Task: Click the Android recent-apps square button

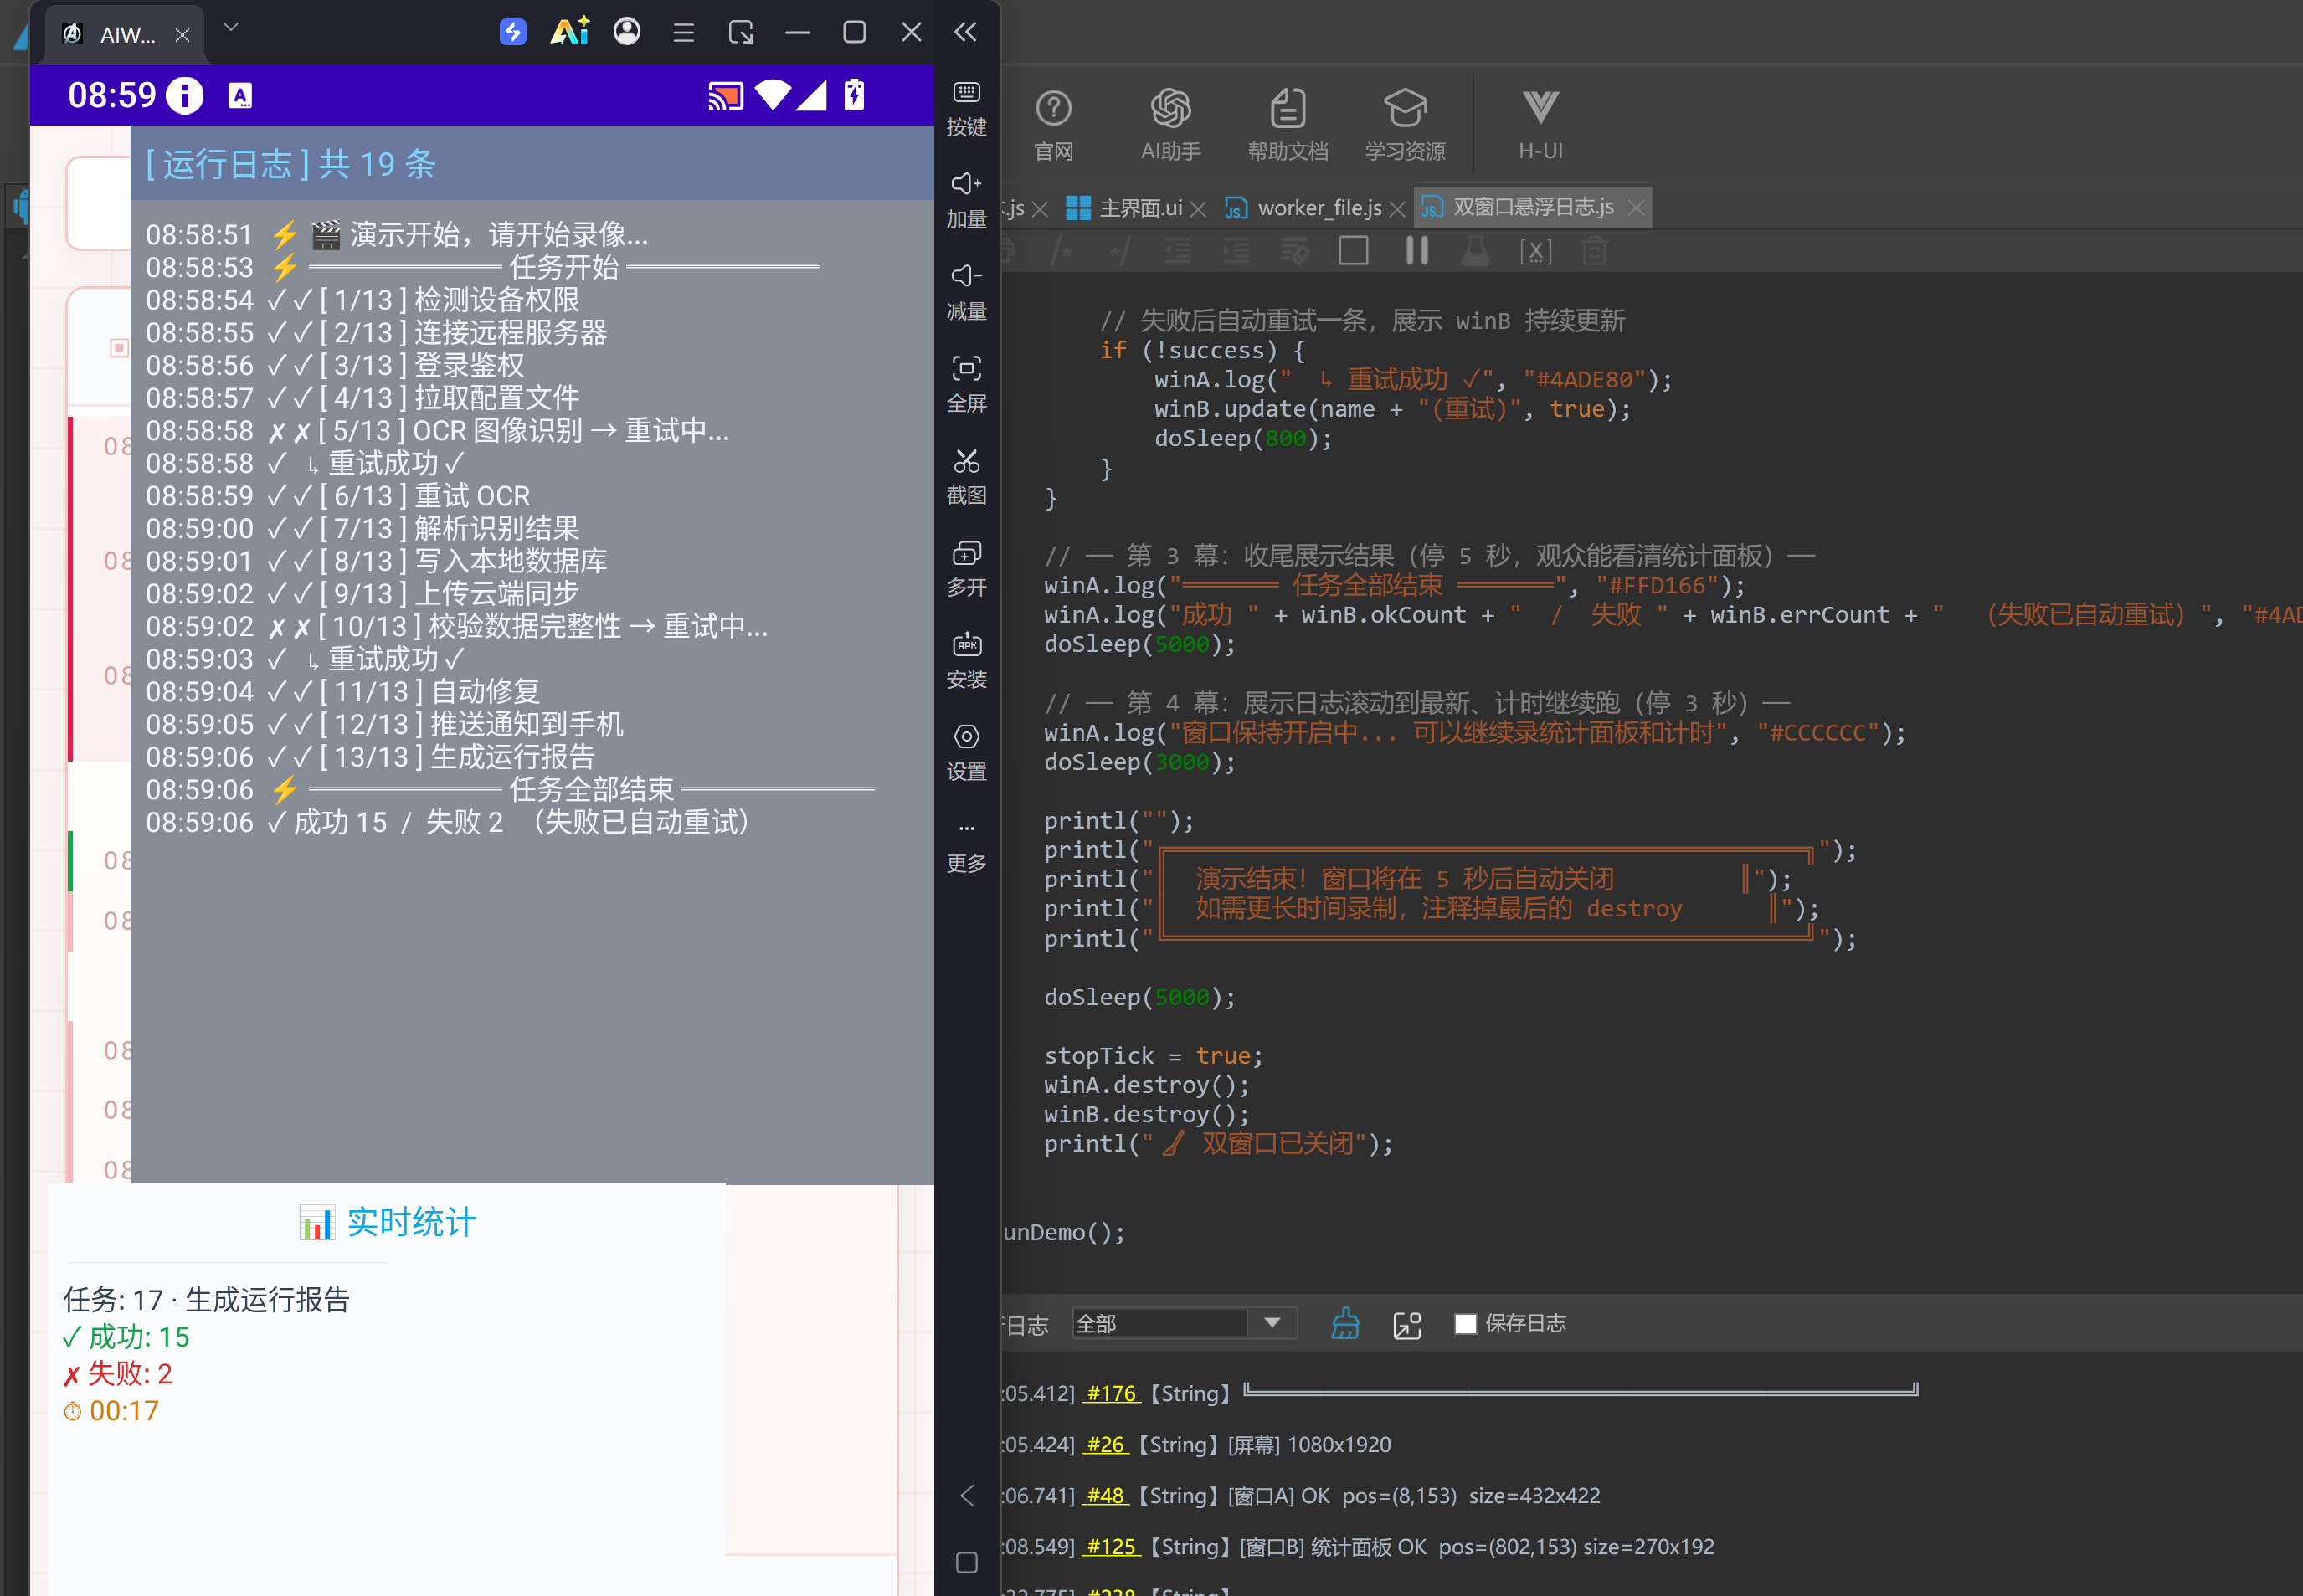Action: tap(966, 1562)
